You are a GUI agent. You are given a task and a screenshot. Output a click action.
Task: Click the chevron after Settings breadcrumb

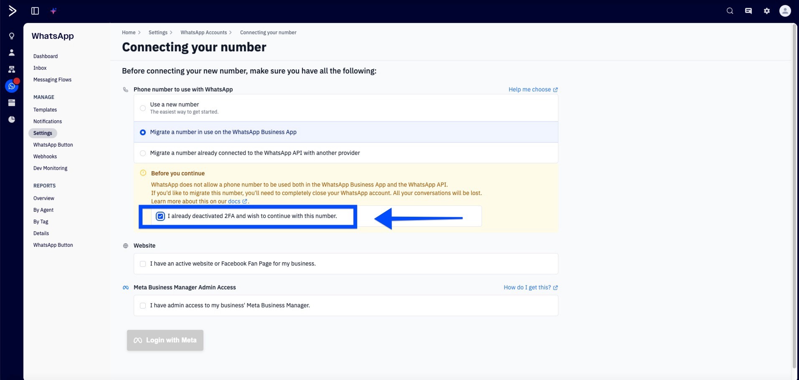coord(171,33)
